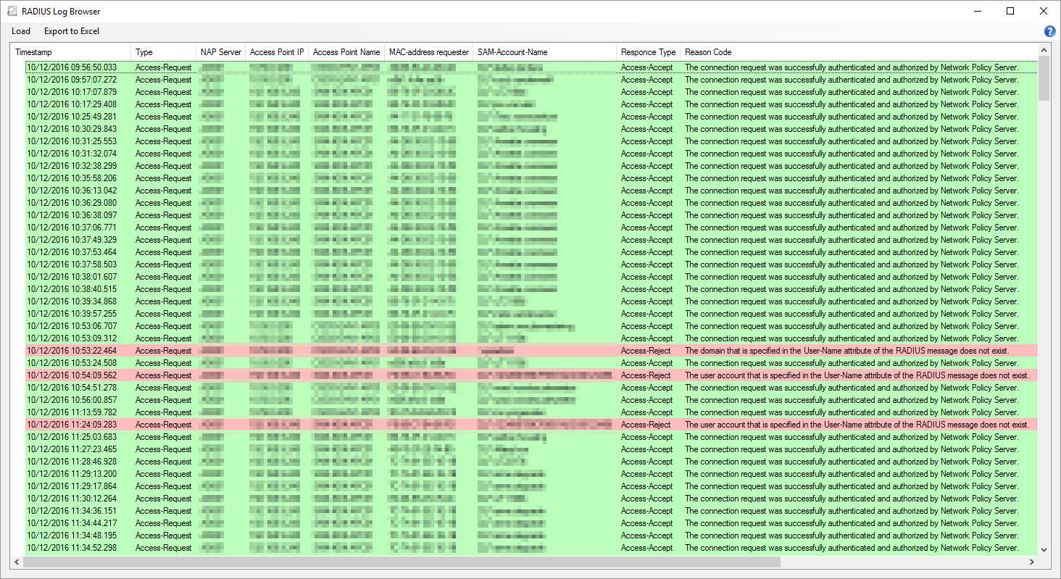1061x579 pixels.
Task: Click the horizontal scrollbar right arrow
Action: click(x=1032, y=562)
